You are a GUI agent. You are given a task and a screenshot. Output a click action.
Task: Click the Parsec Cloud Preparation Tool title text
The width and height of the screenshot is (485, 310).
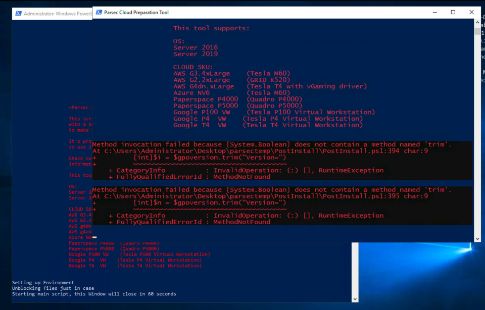click(138, 12)
